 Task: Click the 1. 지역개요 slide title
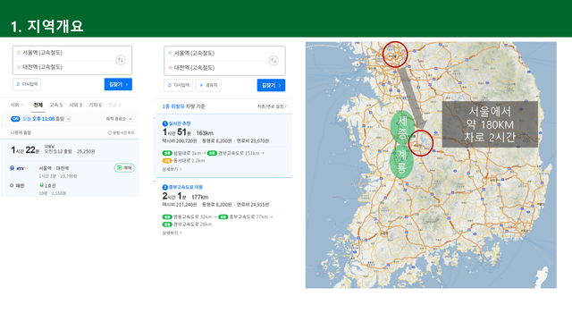tap(47, 26)
